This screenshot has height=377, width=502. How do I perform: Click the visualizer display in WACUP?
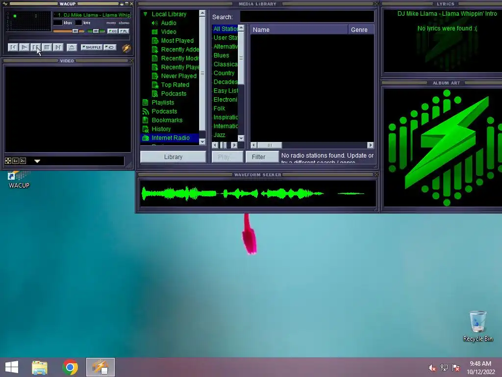(28, 21)
